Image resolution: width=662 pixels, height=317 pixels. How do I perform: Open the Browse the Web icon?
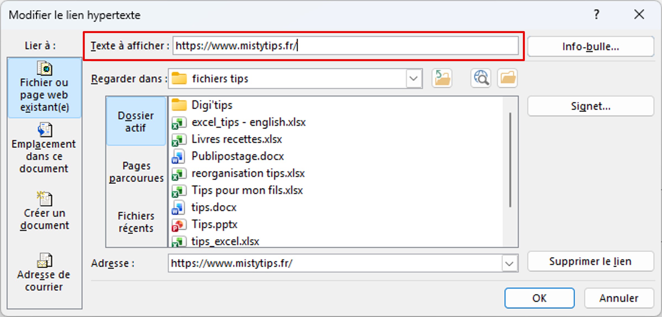point(480,78)
